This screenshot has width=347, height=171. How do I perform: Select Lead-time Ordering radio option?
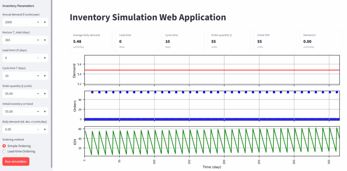(4, 151)
